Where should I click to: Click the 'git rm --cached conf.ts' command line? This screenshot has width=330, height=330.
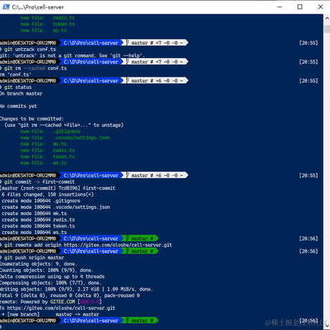coord(35,68)
